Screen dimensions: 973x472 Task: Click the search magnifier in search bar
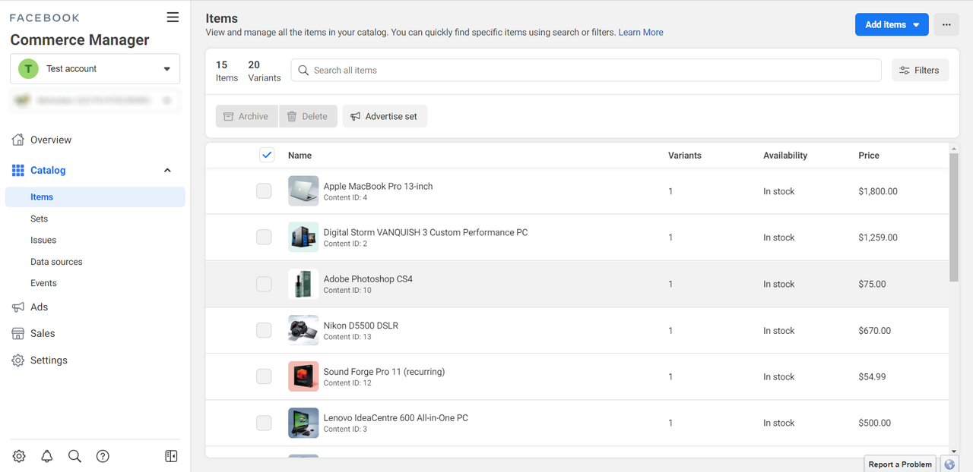tap(303, 70)
